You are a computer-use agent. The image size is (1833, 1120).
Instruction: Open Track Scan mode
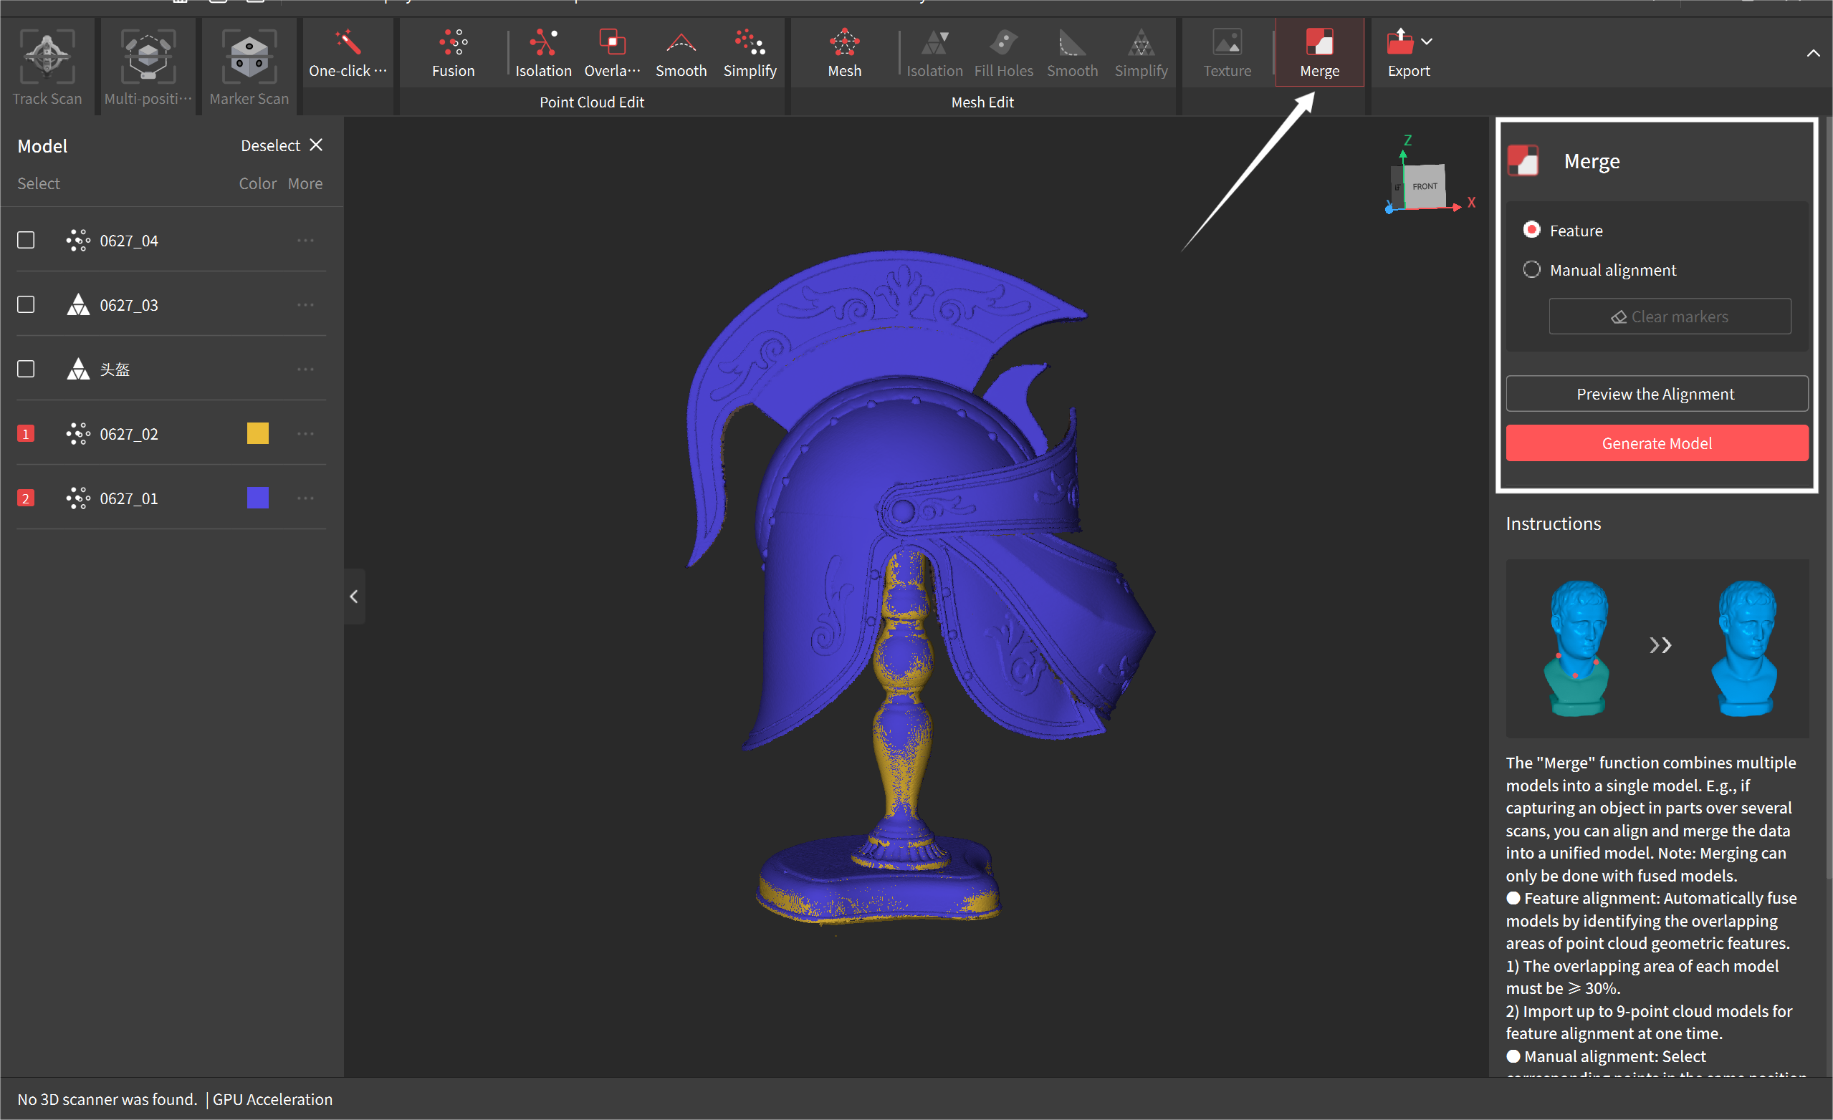pos(47,67)
